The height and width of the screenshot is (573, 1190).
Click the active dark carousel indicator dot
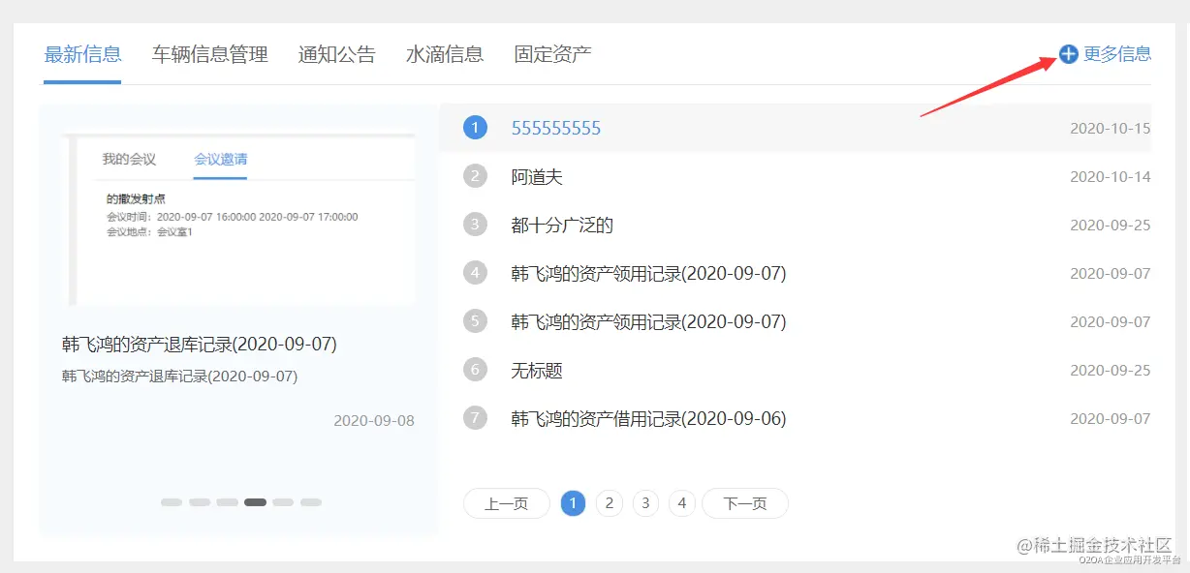coord(255,502)
